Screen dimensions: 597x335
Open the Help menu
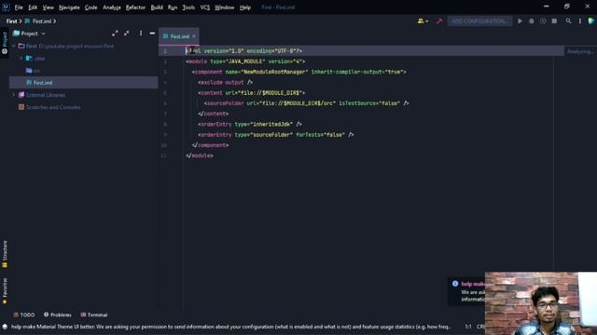coord(245,7)
